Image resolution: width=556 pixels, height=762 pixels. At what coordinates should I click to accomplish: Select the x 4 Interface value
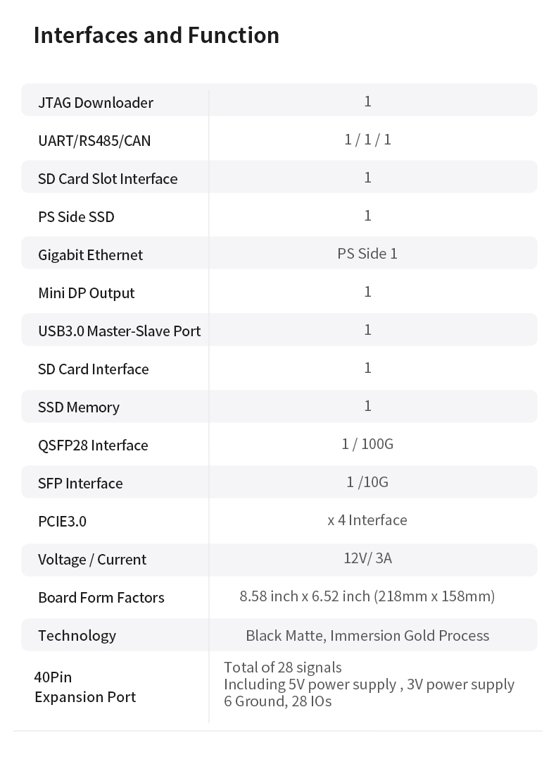pyautogui.click(x=367, y=520)
